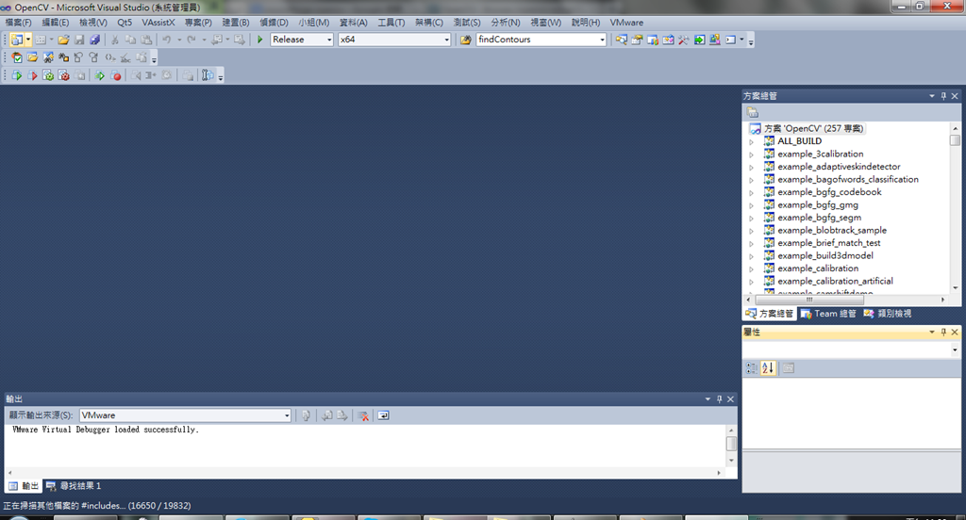Viewport: 966px width, 520px height.
Task: Clear all output with red X icon
Action: [x=363, y=415]
